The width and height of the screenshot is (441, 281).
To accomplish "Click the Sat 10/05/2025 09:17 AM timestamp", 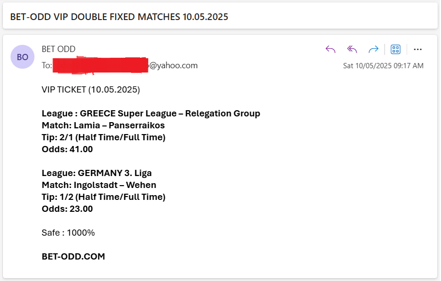I will pos(383,66).
